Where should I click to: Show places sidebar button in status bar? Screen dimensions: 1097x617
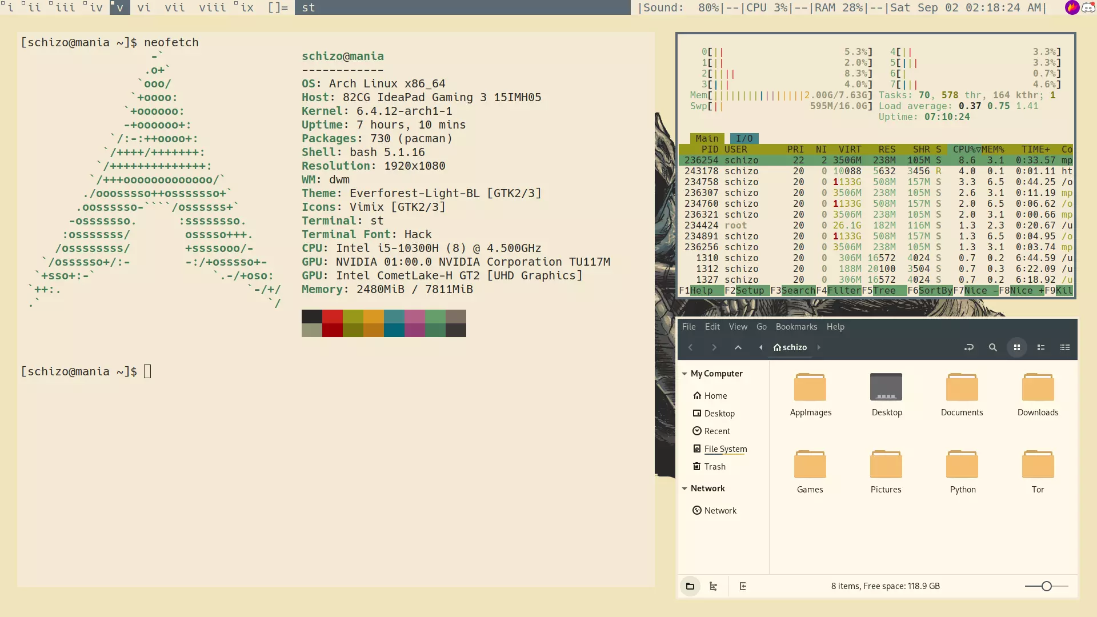(x=690, y=586)
